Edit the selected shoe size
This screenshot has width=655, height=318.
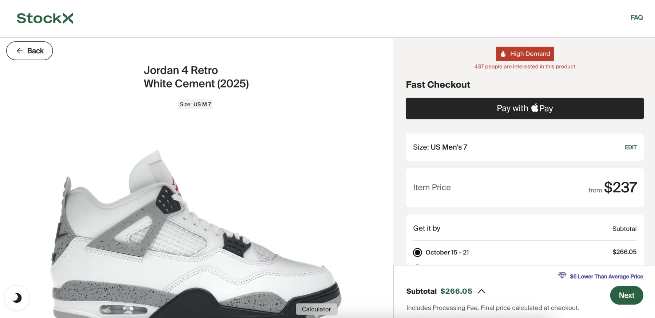coord(631,147)
